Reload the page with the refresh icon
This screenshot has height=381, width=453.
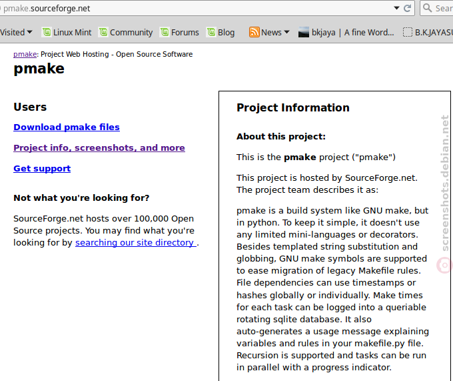pos(407,8)
